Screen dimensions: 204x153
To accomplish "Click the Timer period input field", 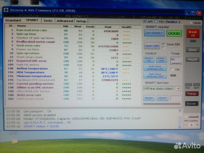I will (175, 59).
